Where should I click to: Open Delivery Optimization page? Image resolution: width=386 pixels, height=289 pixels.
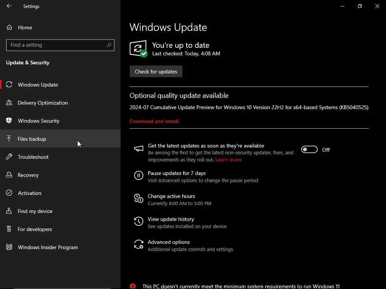(x=60, y=103)
